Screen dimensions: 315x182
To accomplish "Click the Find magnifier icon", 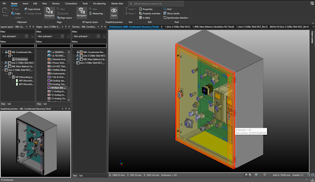I will point(165,9).
